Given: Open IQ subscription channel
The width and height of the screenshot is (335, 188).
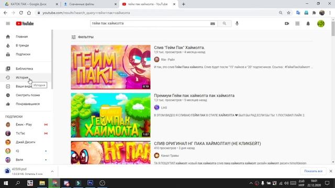Looking at the screenshot, I should pyautogui.click(x=26, y=151).
